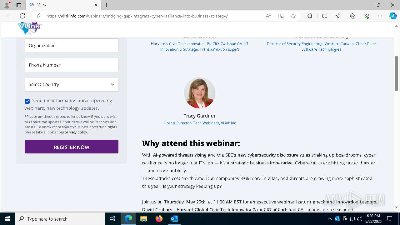Add this page to favorites star
The image size is (400, 225).
tap(293, 16)
